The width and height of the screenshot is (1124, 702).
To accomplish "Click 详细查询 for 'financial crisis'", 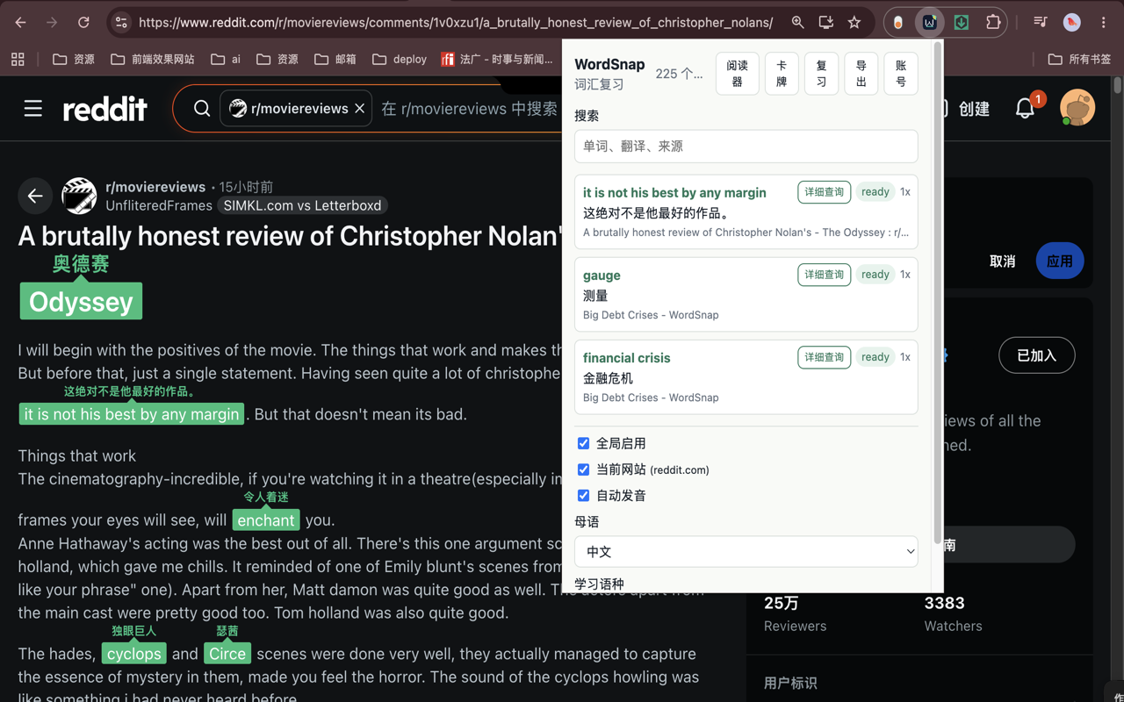I will (824, 357).
